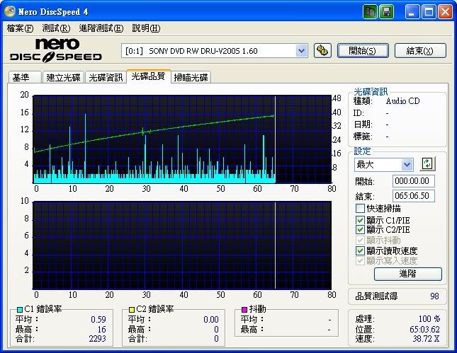Toggle the 快速掃描 checkbox

click(360, 209)
